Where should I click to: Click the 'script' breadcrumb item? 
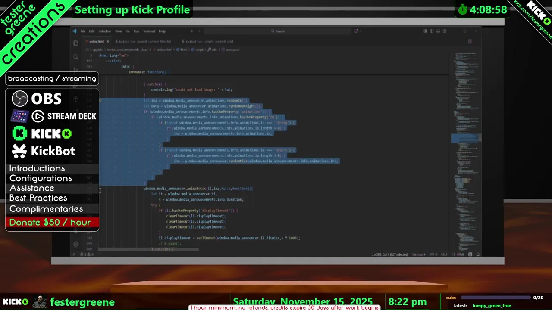tap(198, 50)
